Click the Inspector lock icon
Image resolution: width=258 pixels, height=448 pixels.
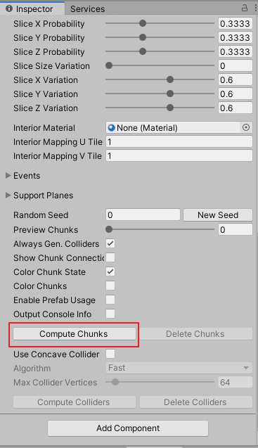245,8
